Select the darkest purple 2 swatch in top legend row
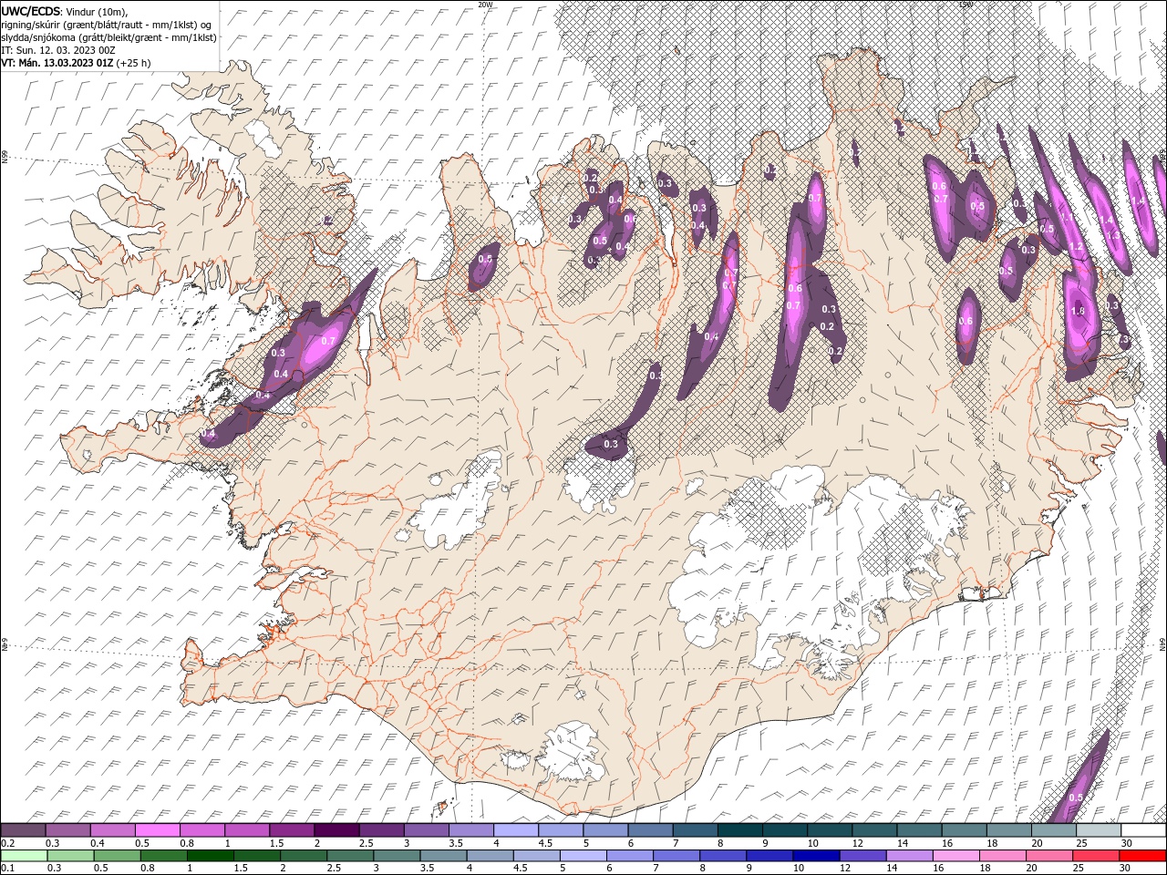This screenshot has width=1167, height=875. click(x=337, y=830)
